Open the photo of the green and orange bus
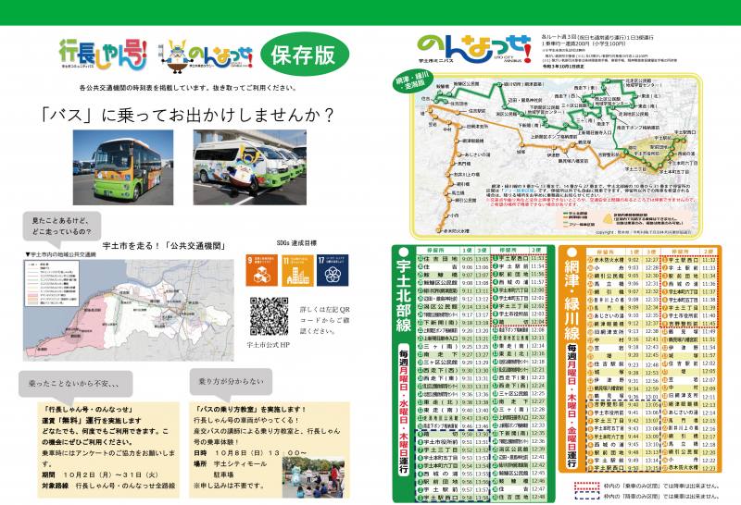 click(123, 167)
